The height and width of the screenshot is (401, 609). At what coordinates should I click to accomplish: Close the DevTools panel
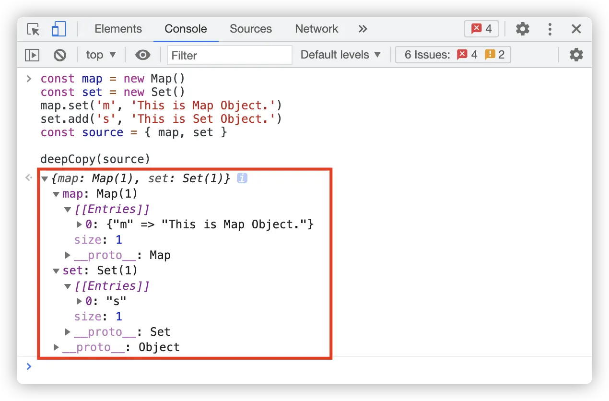(576, 29)
